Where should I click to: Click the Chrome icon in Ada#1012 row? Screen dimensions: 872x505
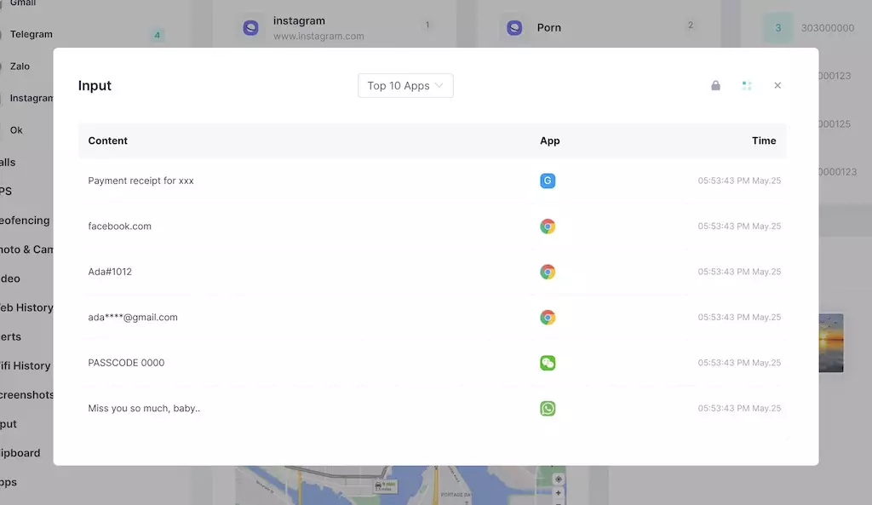548,272
